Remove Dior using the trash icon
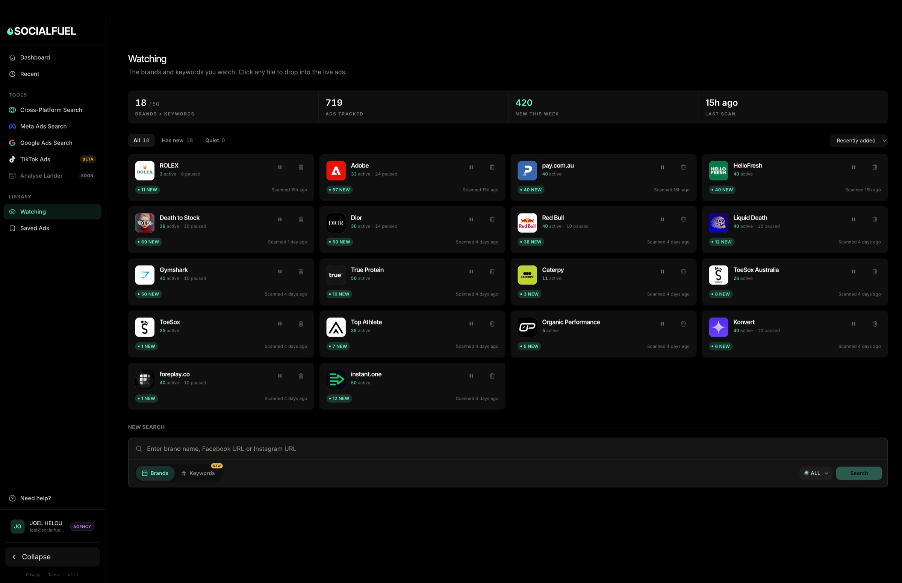This screenshot has width=902, height=583. (492, 220)
